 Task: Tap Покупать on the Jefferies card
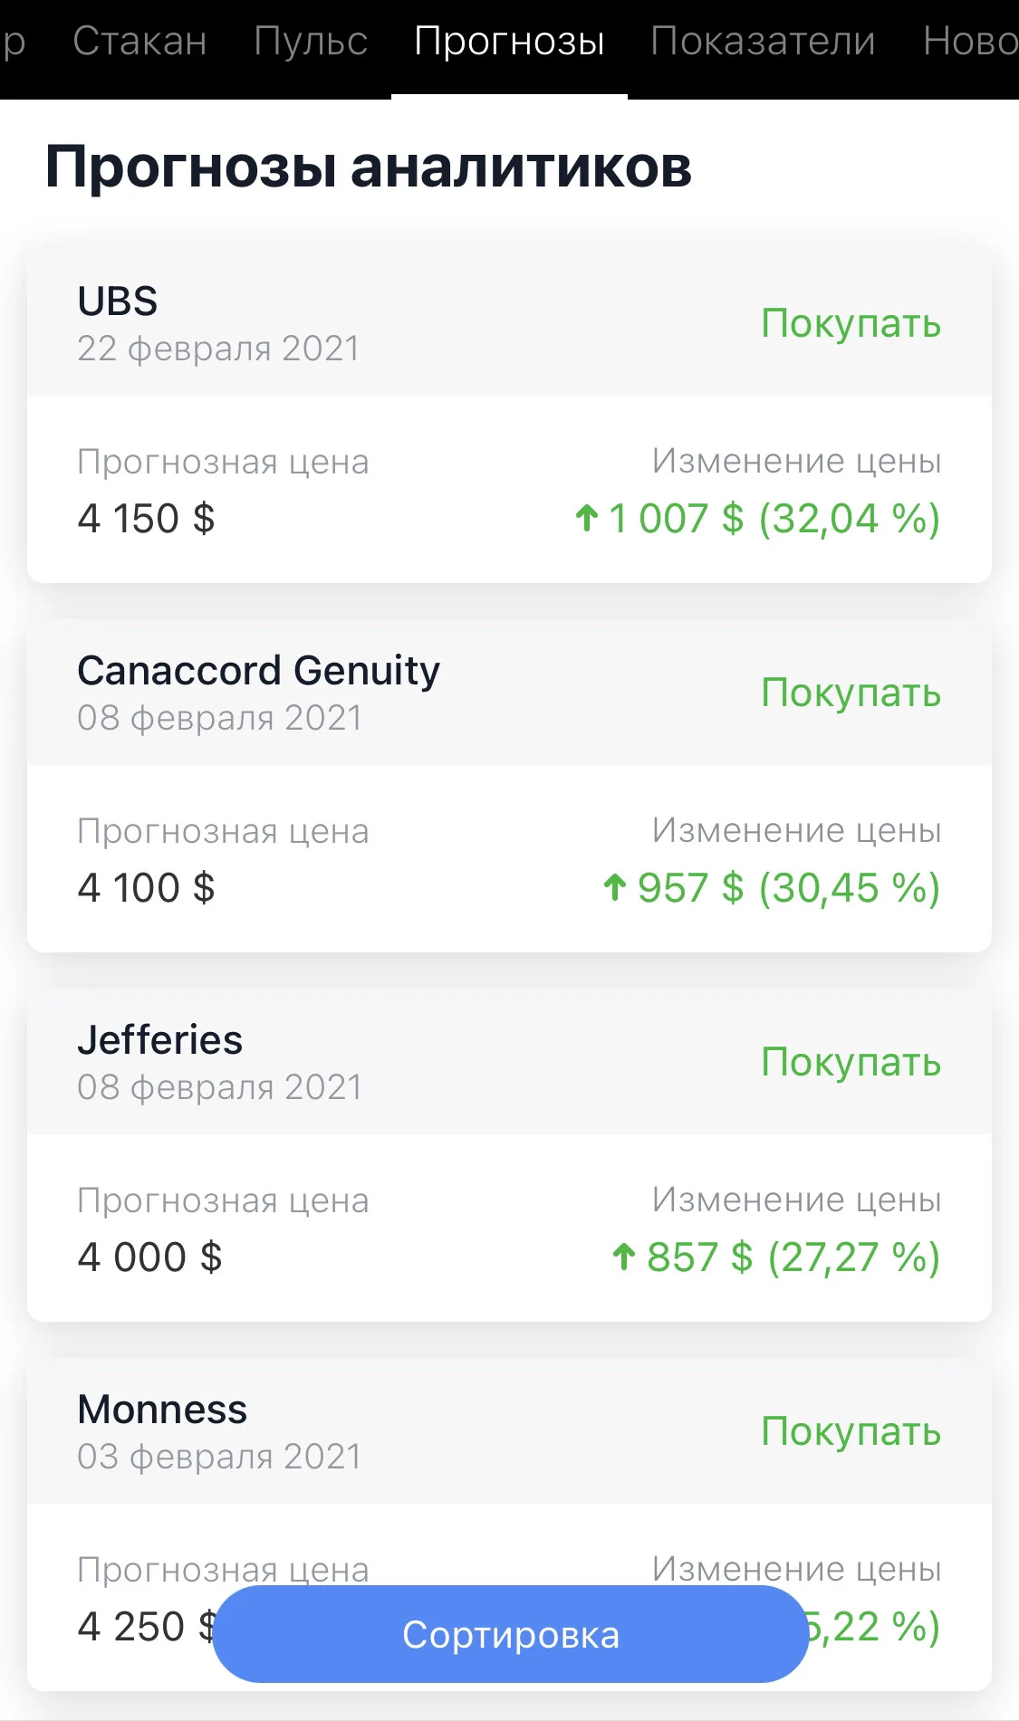pos(851,1062)
